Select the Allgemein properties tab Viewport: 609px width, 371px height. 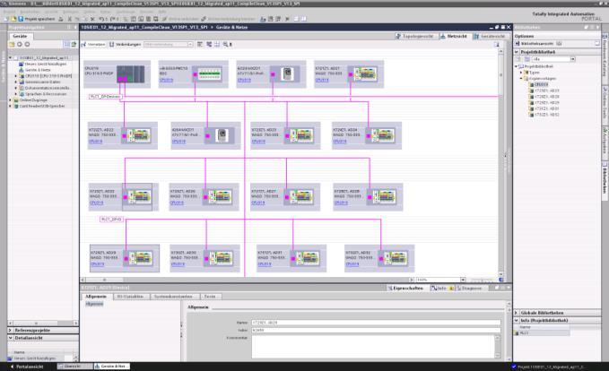click(x=96, y=296)
